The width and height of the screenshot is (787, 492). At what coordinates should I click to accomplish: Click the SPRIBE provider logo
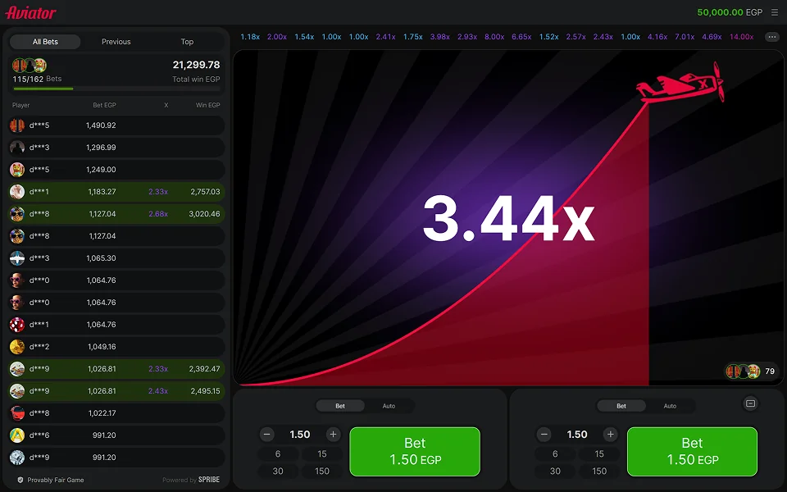[209, 480]
